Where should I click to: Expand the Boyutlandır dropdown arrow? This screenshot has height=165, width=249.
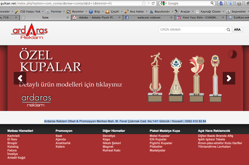(172, 12)
